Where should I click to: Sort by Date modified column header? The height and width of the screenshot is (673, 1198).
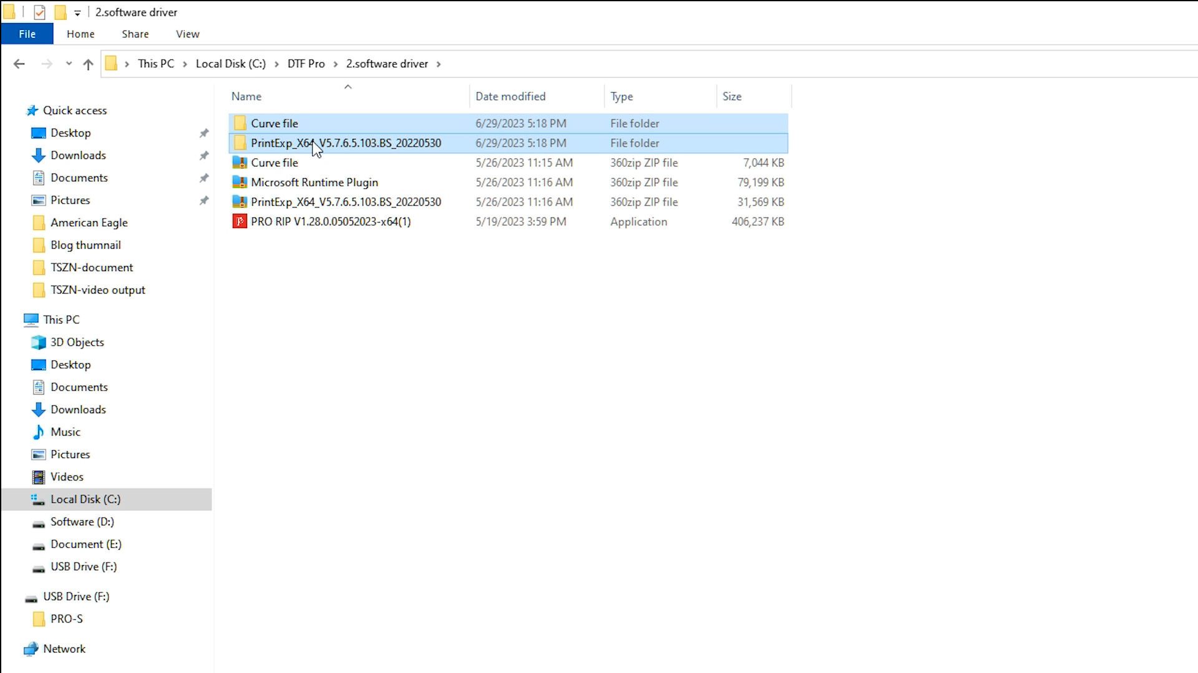click(x=510, y=96)
